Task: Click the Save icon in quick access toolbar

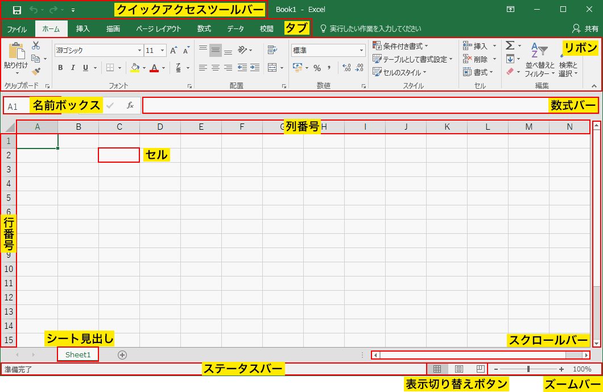Action: [17, 10]
